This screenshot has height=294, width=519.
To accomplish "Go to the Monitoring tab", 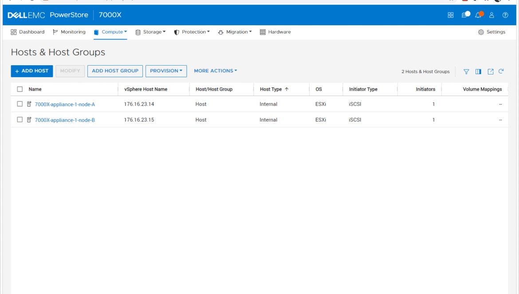I will pos(69,32).
